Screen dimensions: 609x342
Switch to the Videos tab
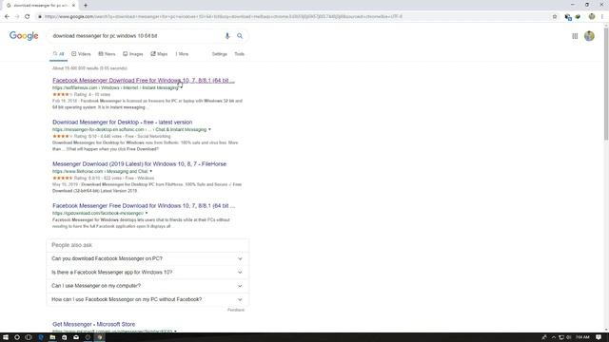(x=81, y=54)
